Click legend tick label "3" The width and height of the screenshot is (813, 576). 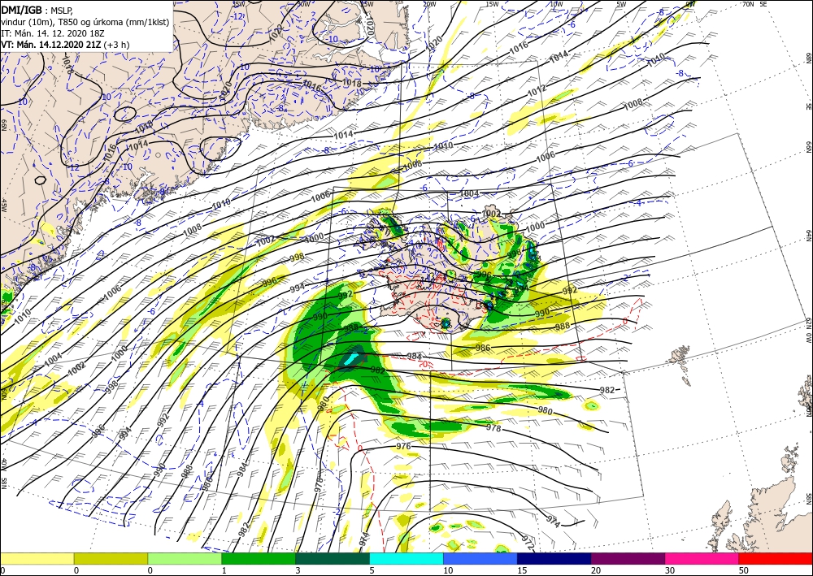[x=298, y=571]
